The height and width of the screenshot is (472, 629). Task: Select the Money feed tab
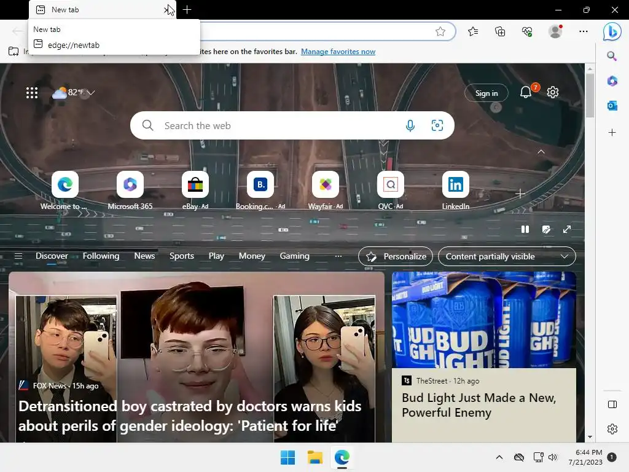tap(252, 256)
